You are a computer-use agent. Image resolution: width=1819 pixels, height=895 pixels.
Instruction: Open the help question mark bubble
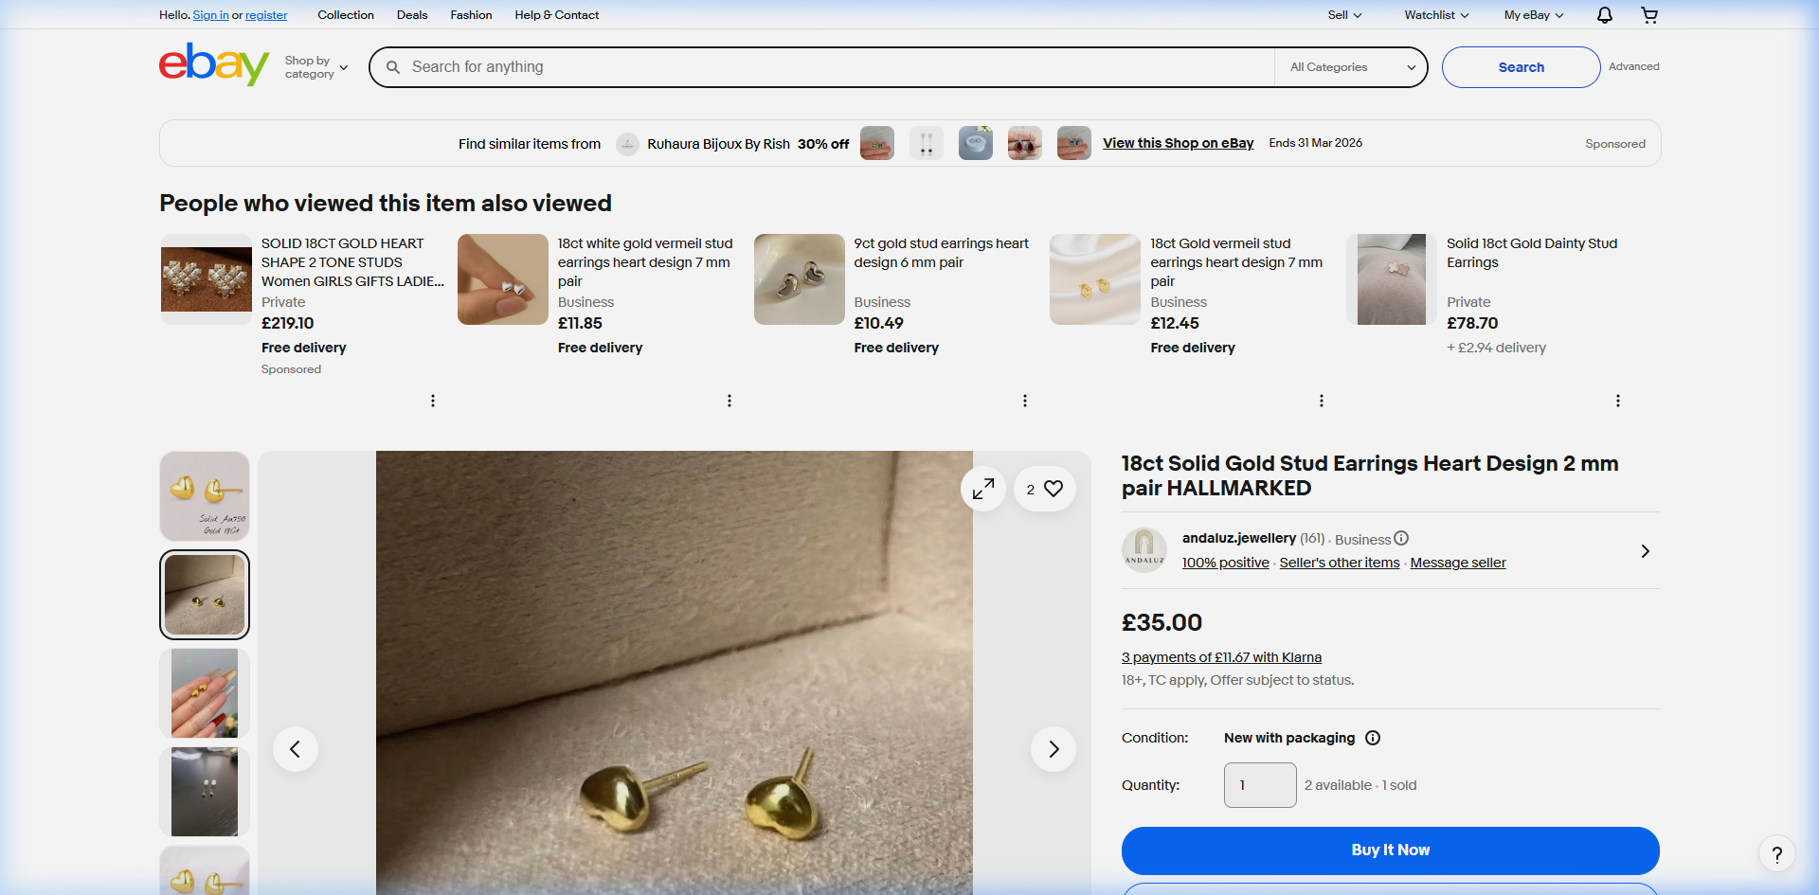point(1777,853)
